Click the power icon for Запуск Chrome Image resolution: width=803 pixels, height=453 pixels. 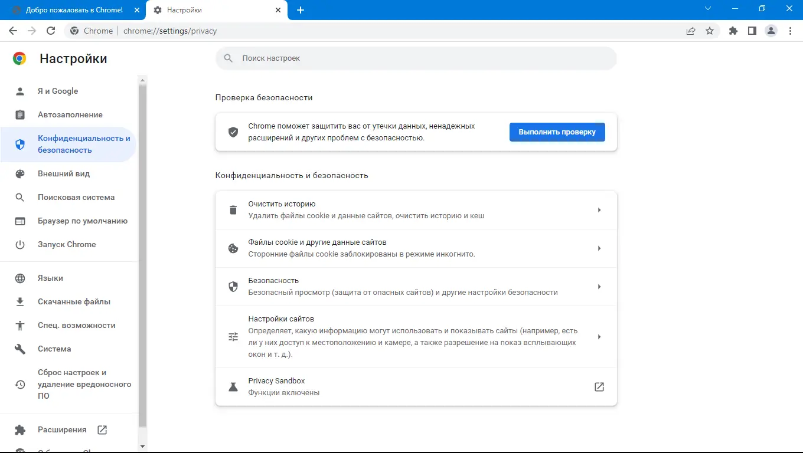tap(20, 244)
